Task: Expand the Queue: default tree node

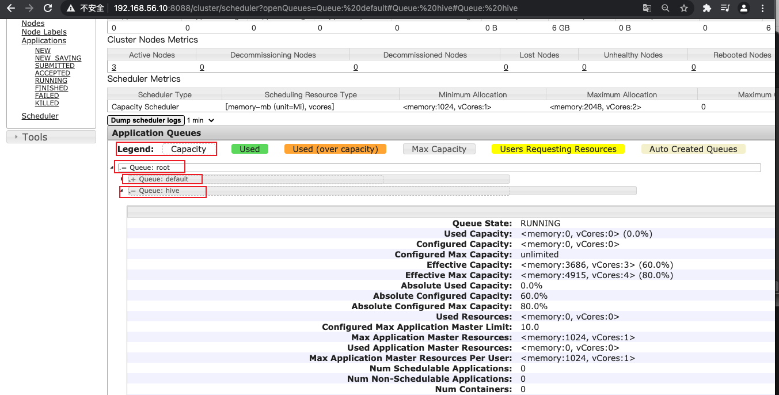Action: (121, 179)
